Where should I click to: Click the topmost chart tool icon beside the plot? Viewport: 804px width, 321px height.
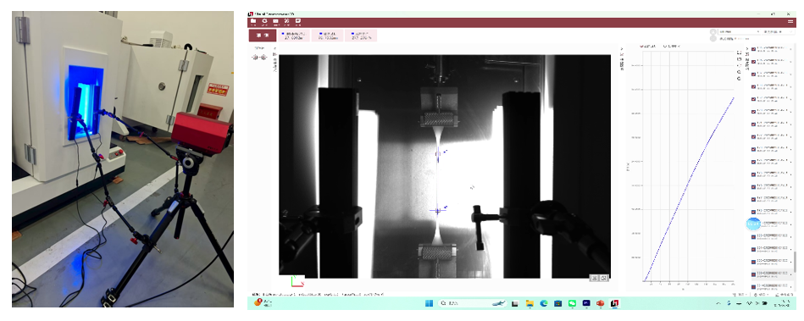pyautogui.click(x=739, y=53)
